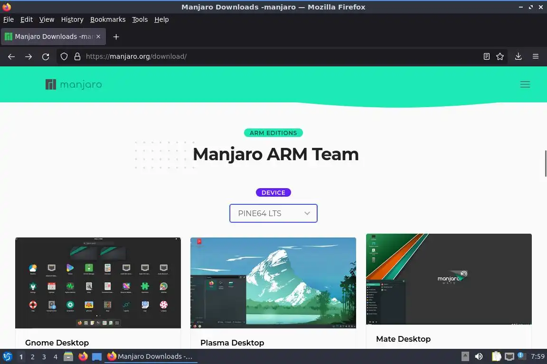Open a new tab with the plus button

coord(116,36)
